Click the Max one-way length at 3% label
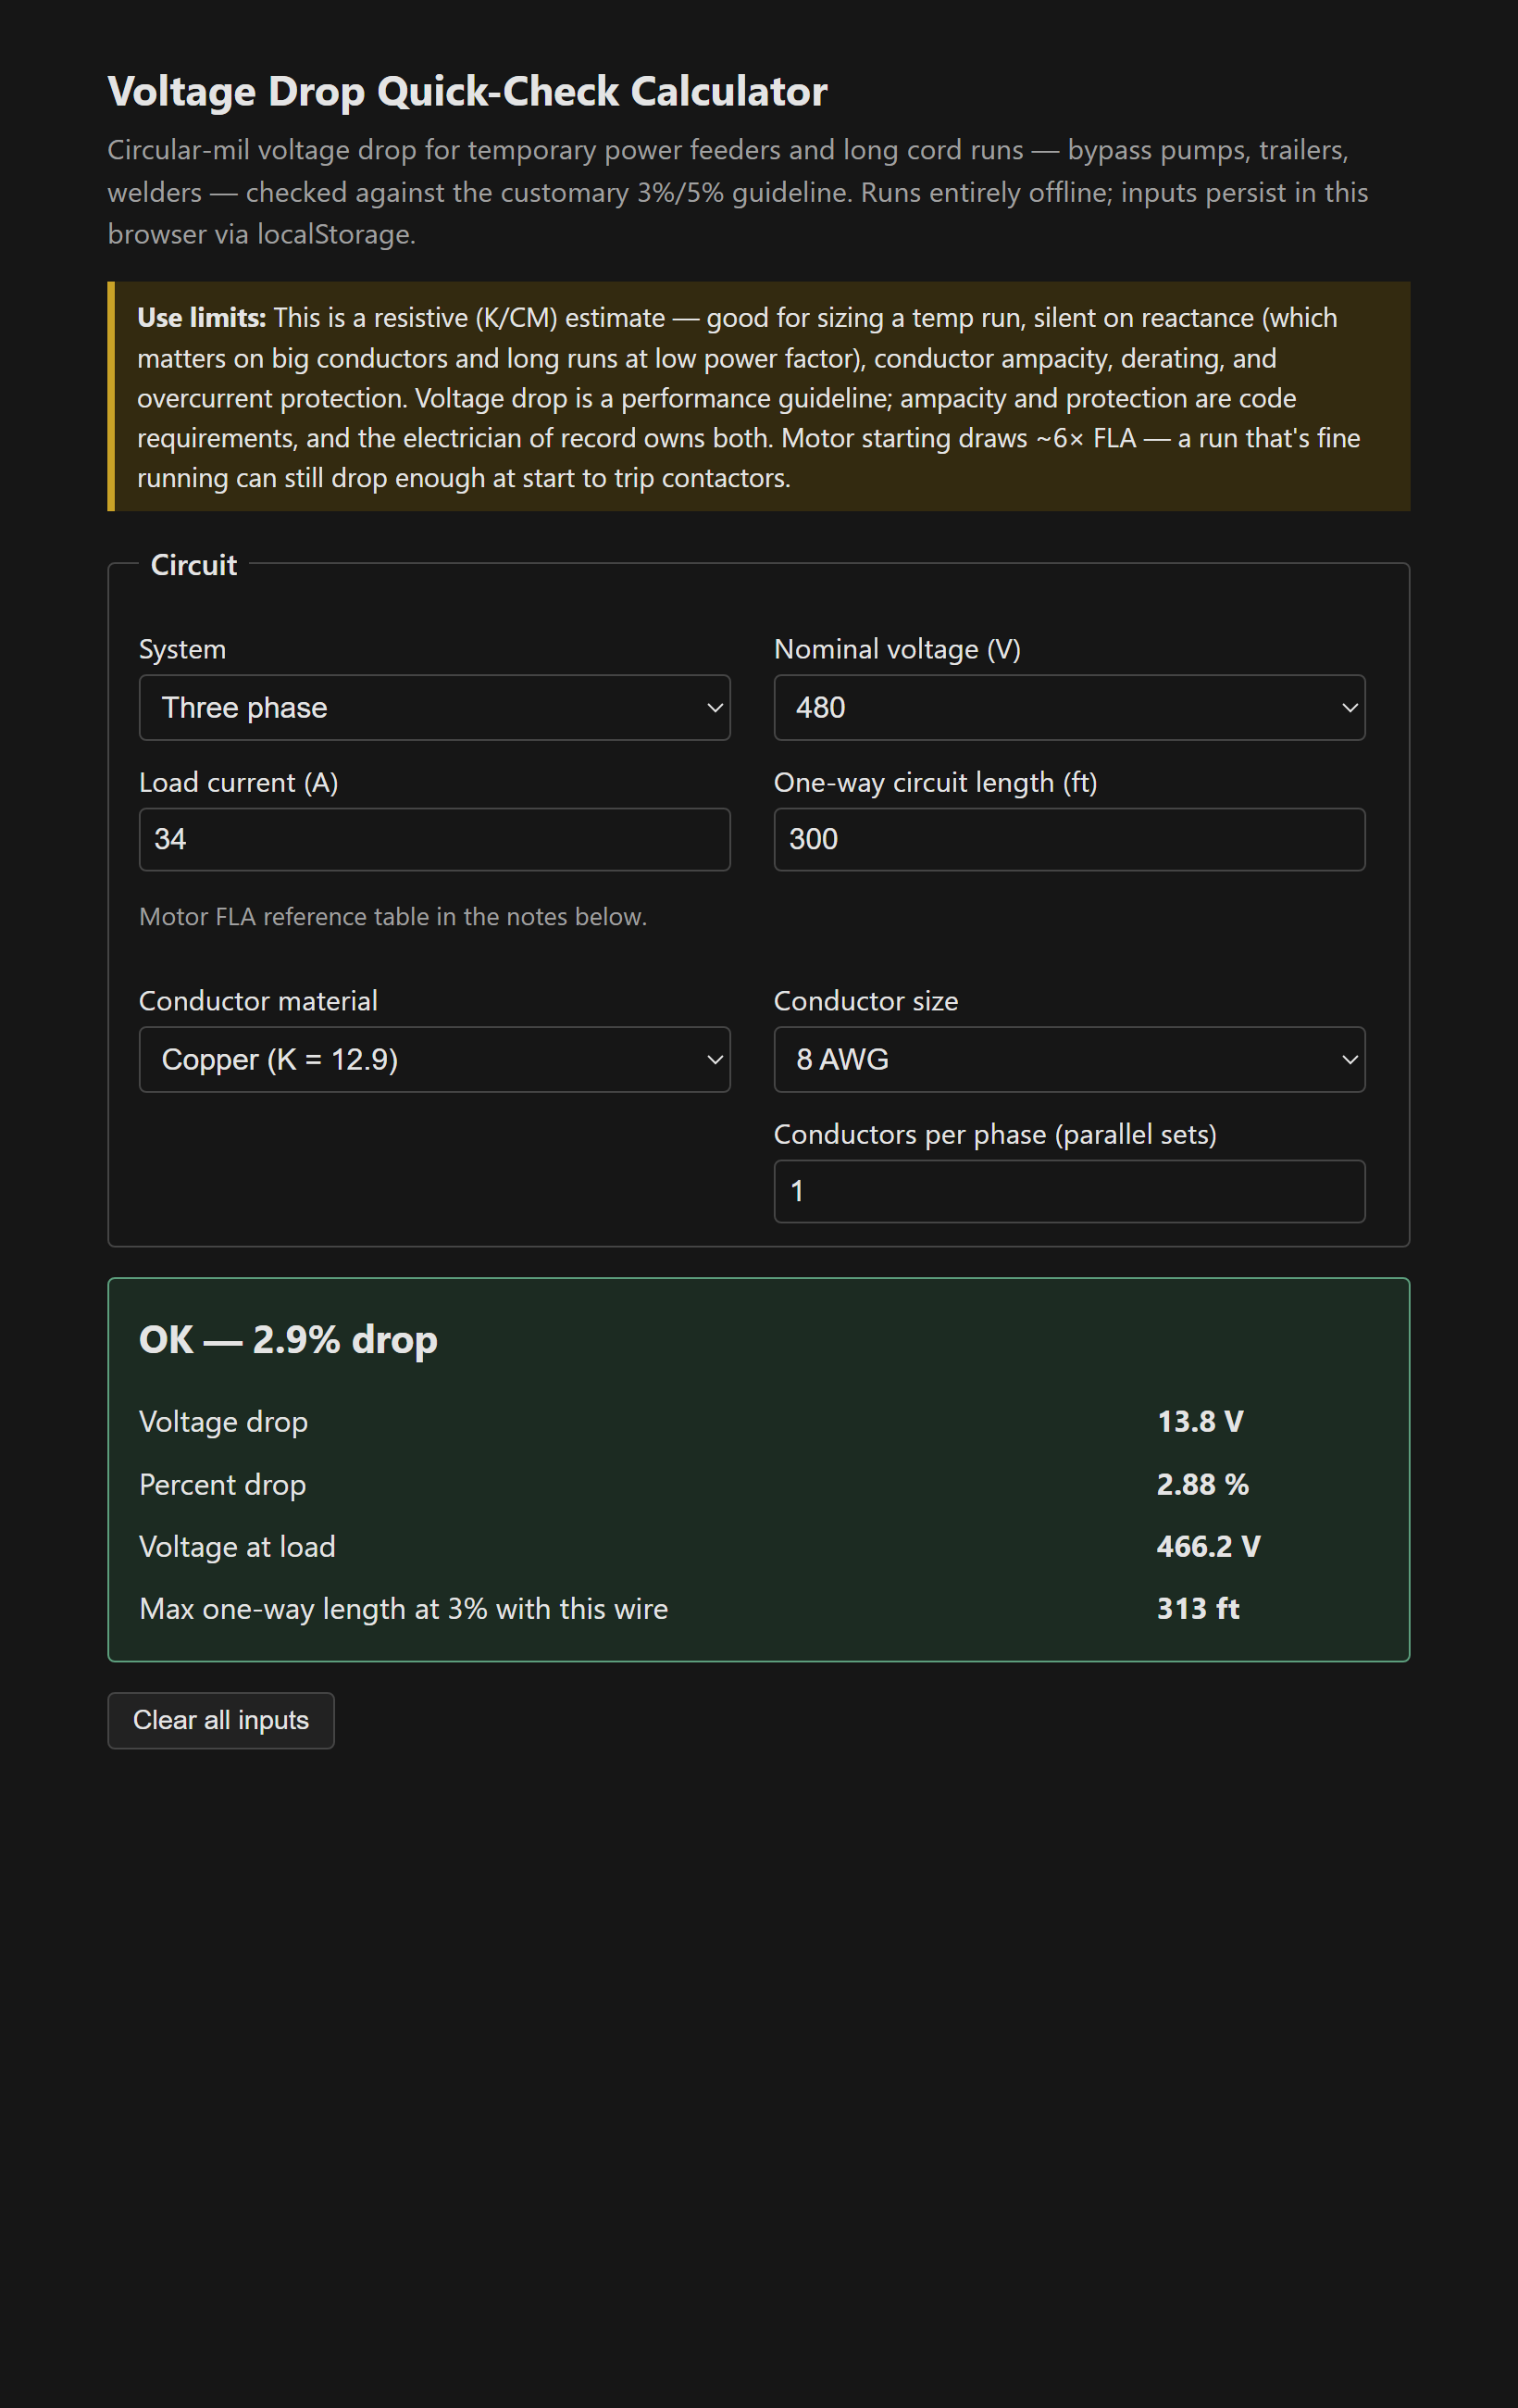 point(404,1608)
